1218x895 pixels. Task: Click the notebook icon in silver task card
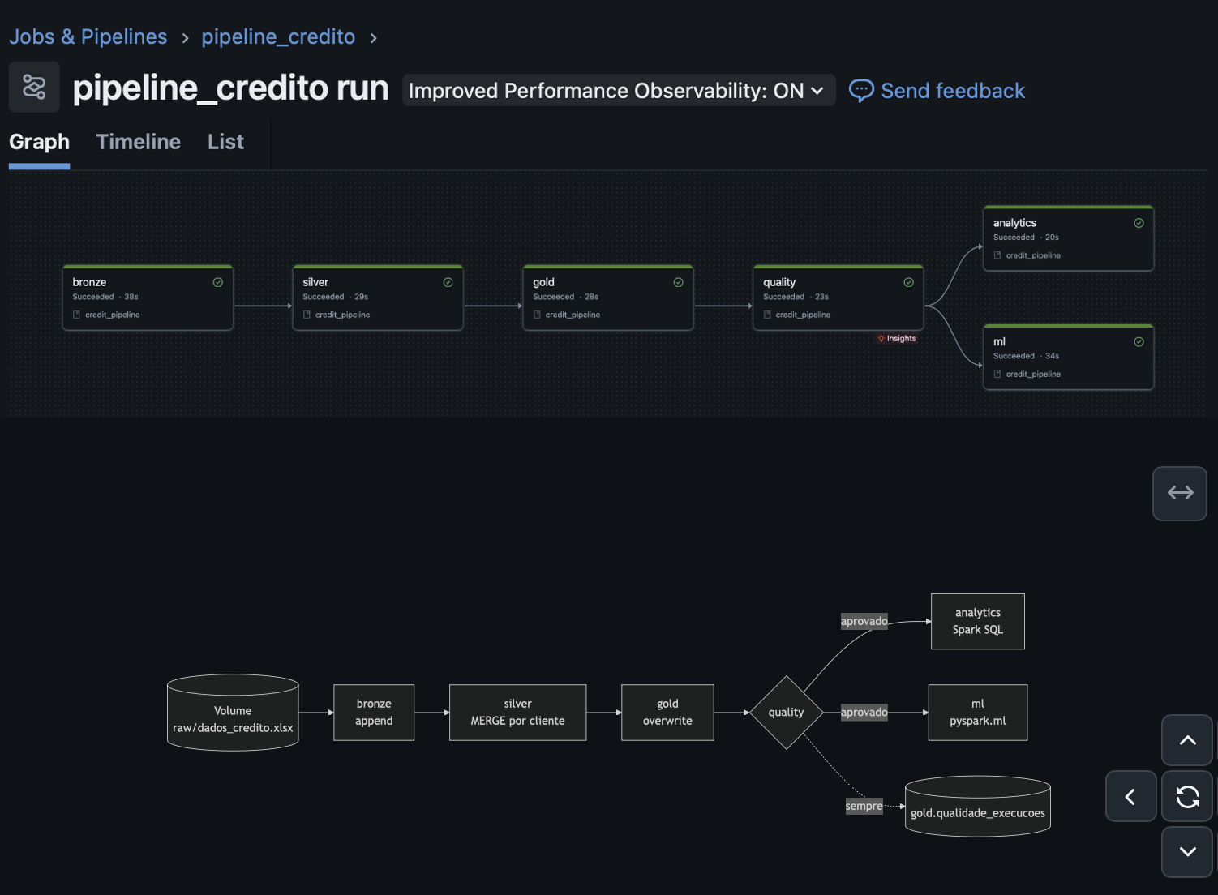[x=307, y=315]
